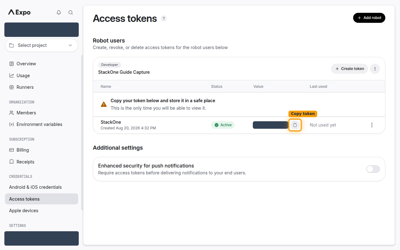Click the Robot users heading

[109, 41]
